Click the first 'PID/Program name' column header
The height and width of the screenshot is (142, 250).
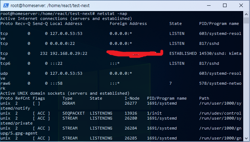click(x=219, y=23)
